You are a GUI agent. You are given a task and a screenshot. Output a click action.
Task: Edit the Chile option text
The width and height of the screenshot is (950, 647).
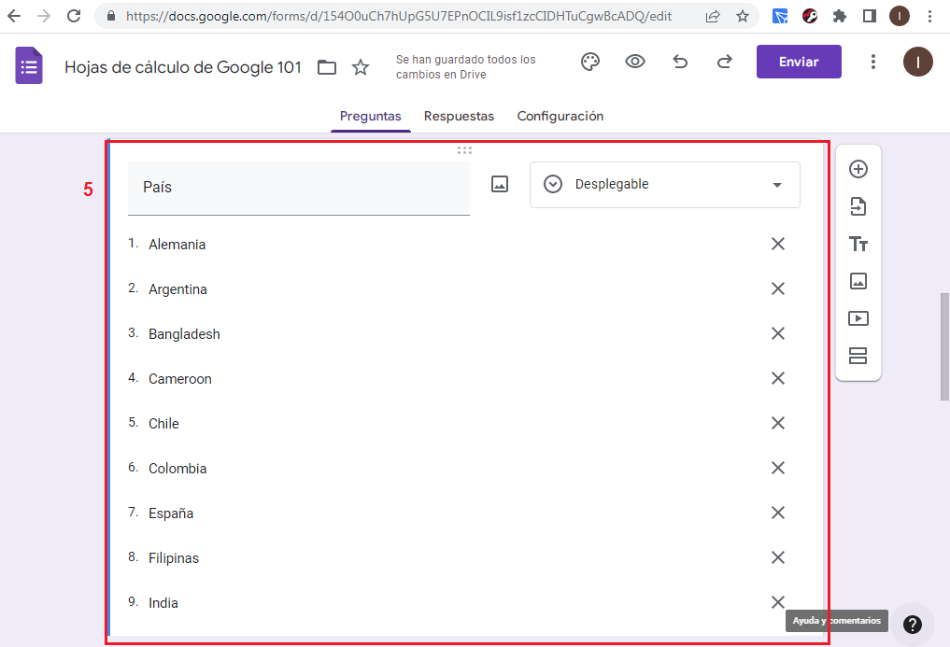[x=163, y=424]
